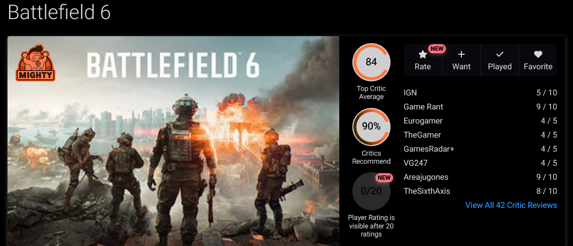This screenshot has width=573, height=246.
Task: Open TheGamer review entry
Action: pos(480,135)
